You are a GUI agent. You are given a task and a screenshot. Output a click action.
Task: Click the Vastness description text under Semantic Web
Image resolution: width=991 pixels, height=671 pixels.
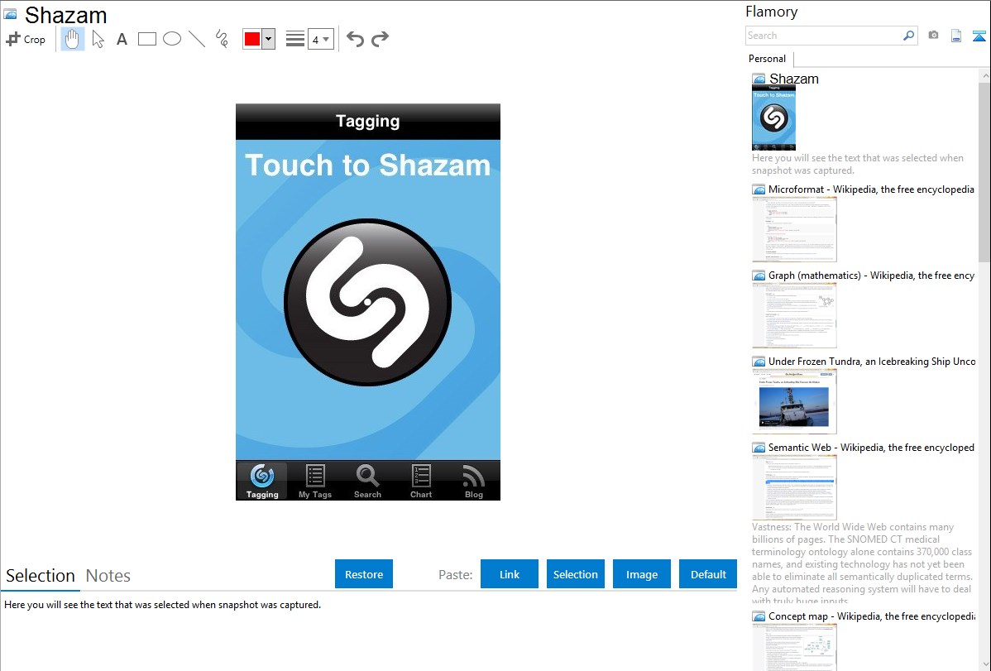862,564
